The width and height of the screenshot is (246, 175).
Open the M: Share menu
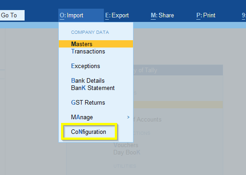tap(162, 15)
